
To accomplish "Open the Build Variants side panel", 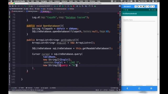I will click(9, 67).
